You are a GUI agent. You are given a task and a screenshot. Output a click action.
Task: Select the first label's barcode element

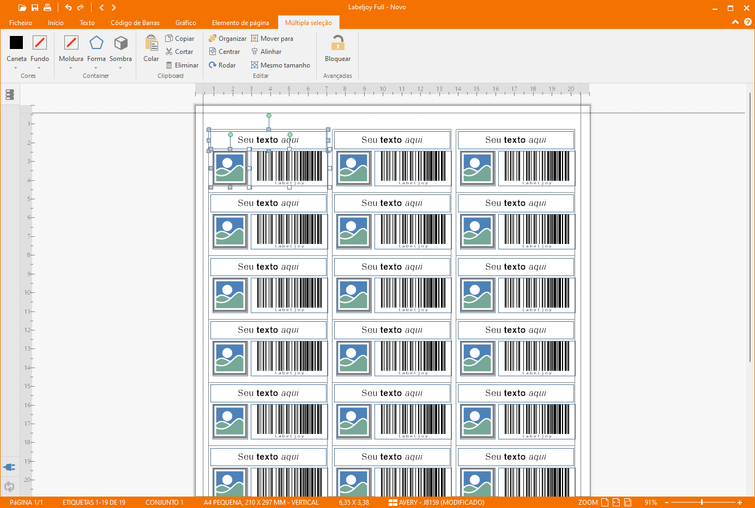pos(289,169)
